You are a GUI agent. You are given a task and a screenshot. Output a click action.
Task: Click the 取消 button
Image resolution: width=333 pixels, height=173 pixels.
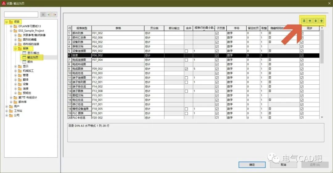tap(284, 165)
